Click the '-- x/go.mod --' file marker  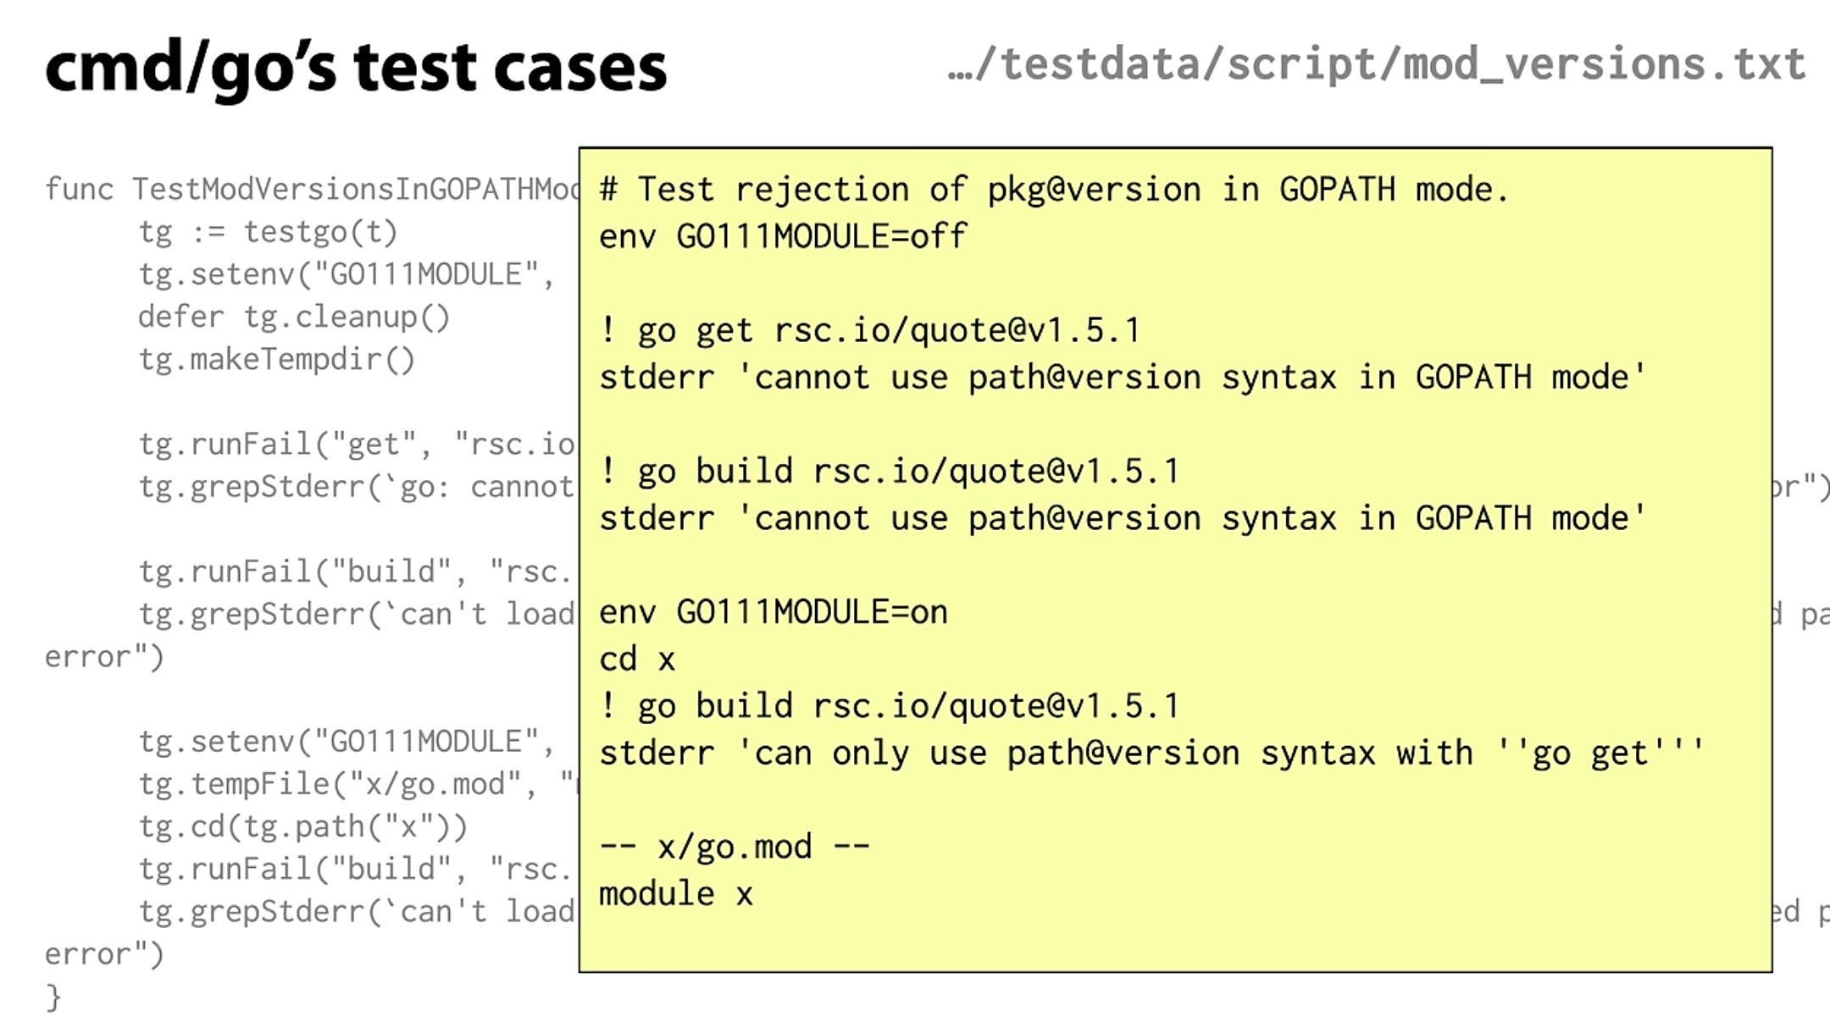735,847
